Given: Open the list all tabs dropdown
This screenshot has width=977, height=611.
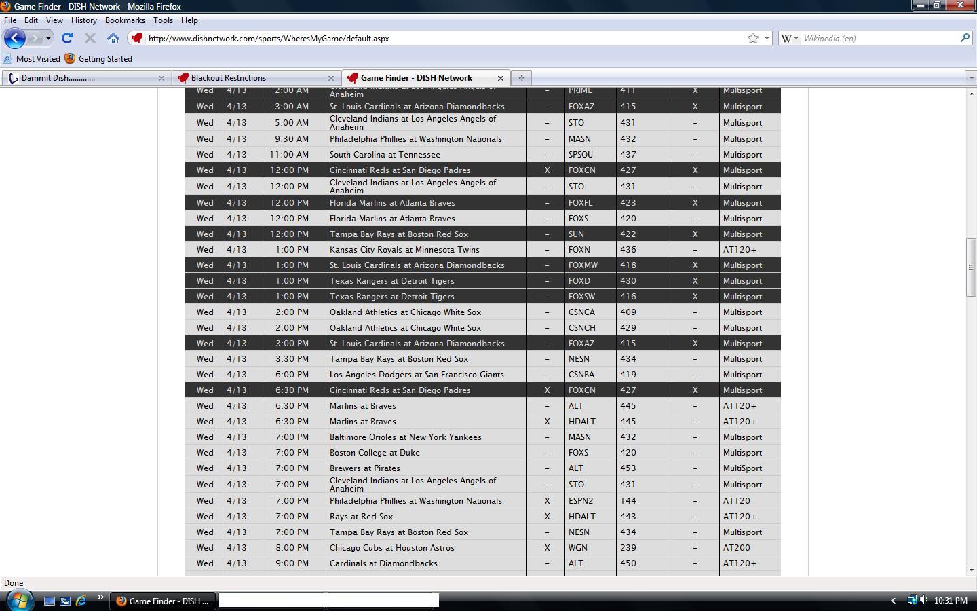Looking at the screenshot, I should 971,78.
